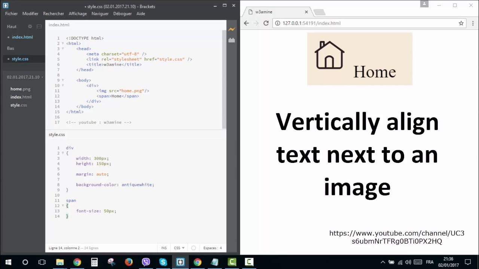Show hidden system tray icons chevron
This screenshot has height=269, width=479.
[383, 262]
